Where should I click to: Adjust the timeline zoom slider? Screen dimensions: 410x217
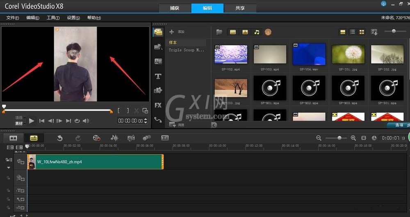point(339,138)
